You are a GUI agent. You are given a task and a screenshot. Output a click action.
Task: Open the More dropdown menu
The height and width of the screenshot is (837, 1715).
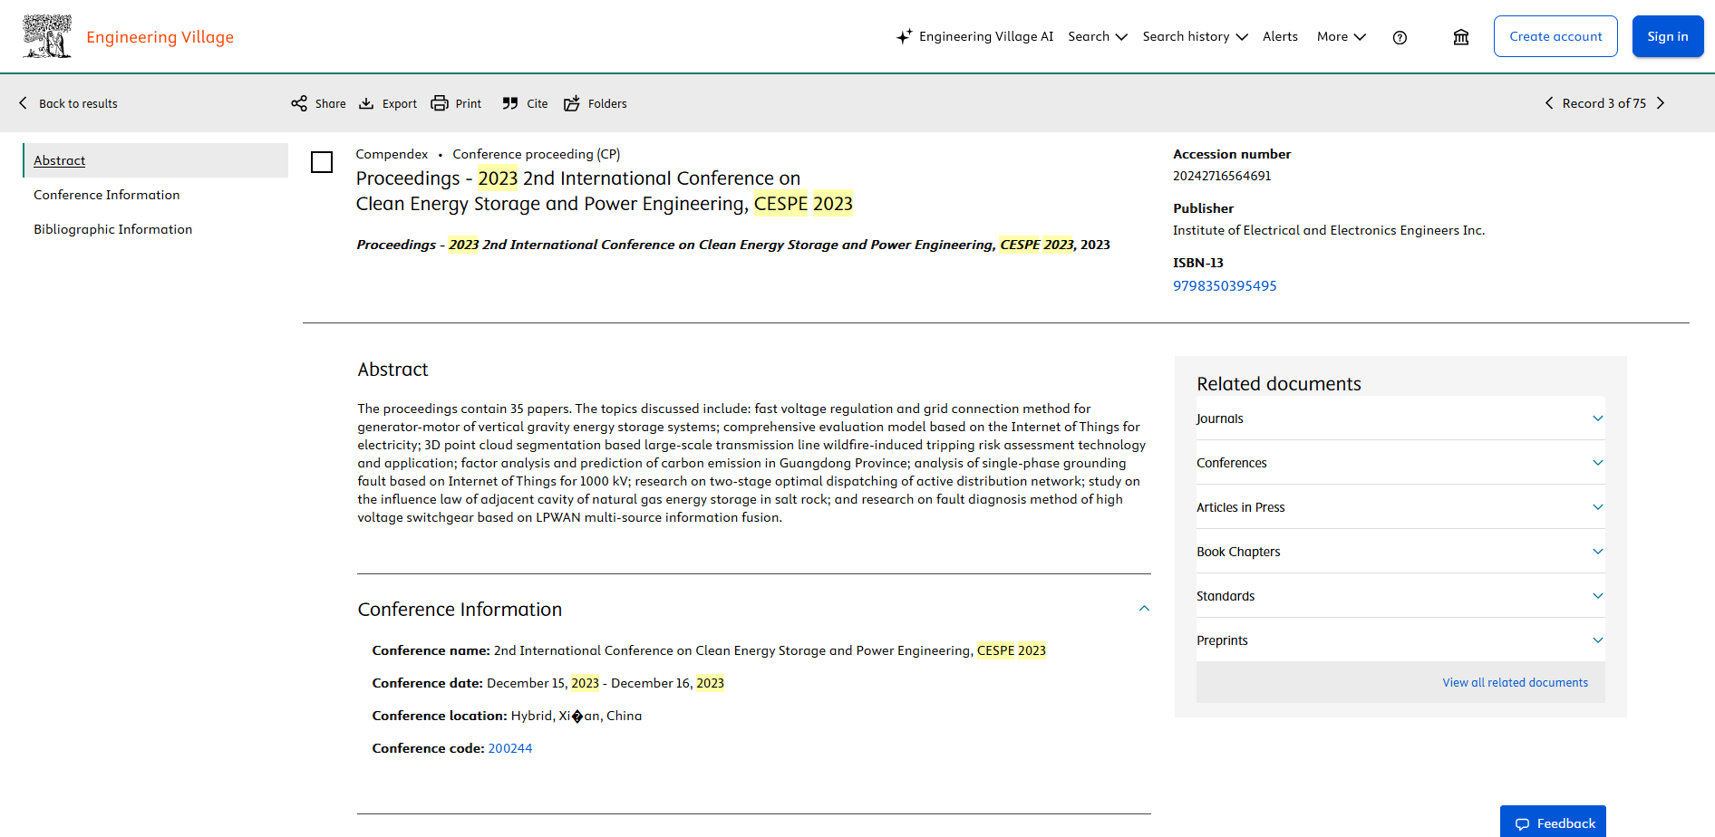coord(1342,36)
